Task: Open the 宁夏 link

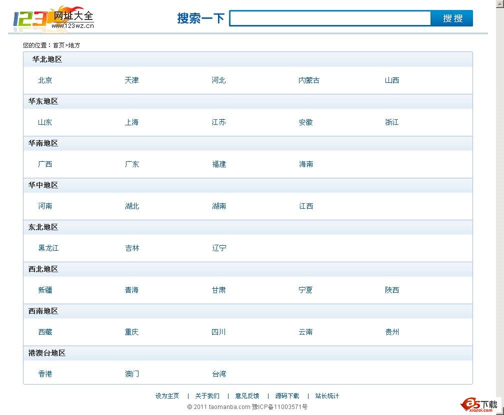Action: [305, 290]
